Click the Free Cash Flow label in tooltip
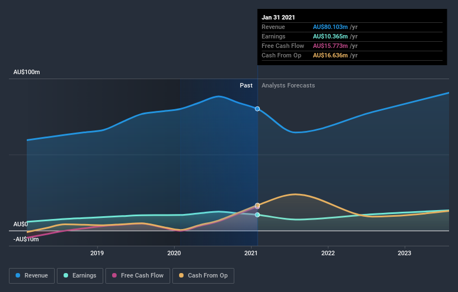 pyautogui.click(x=283, y=46)
